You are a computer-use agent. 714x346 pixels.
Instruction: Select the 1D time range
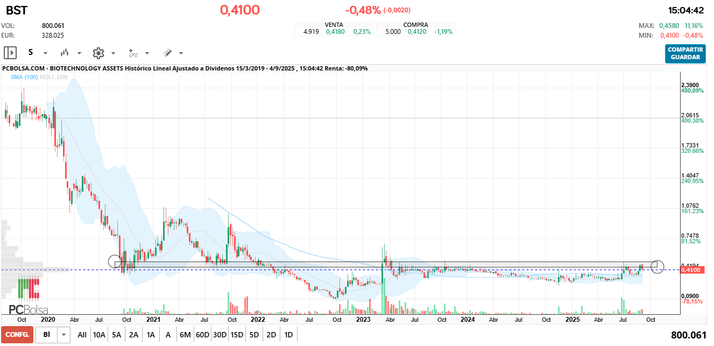point(288,335)
